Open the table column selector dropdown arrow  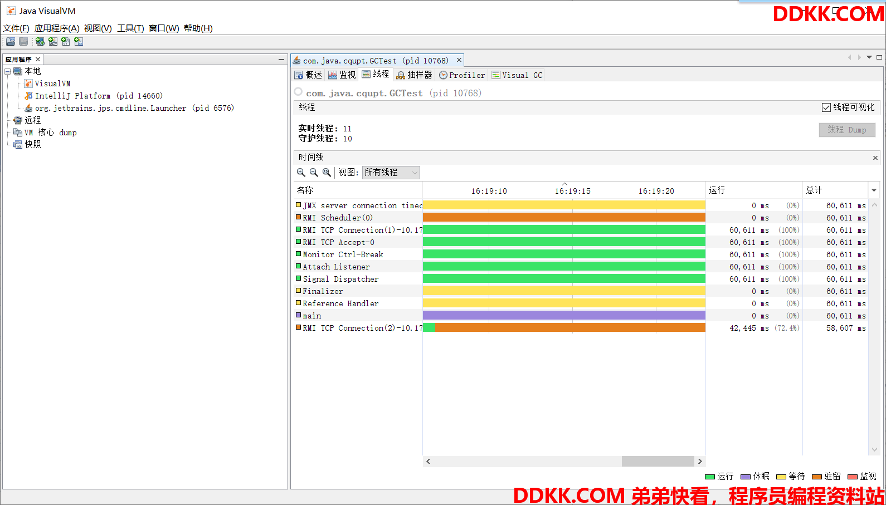tap(874, 190)
